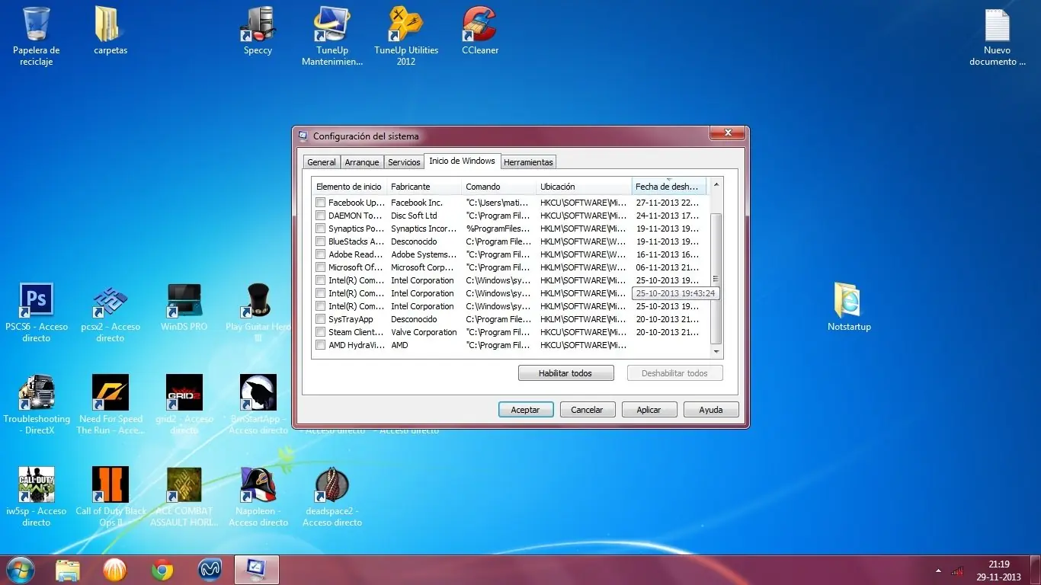Switch to the General tab
This screenshot has width=1041, height=585.
[321, 162]
